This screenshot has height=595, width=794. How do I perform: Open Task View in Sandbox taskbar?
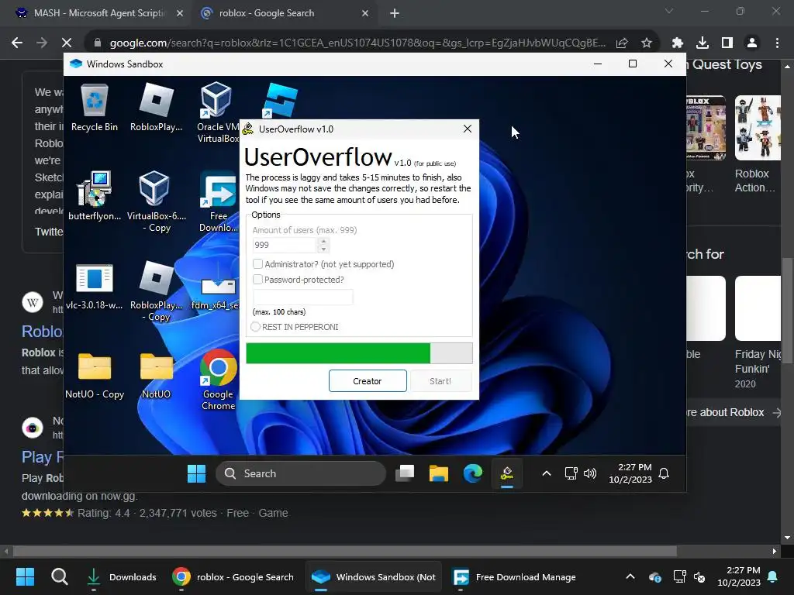click(x=405, y=473)
